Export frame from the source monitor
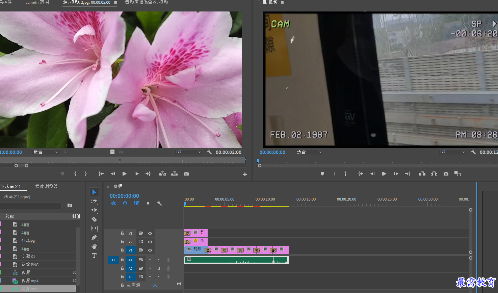This screenshot has height=293, width=498. (x=186, y=174)
